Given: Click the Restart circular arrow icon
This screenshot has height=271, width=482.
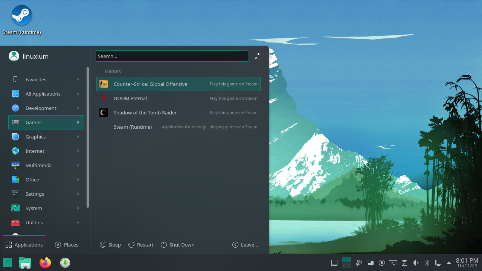Looking at the screenshot, I should pyautogui.click(x=131, y=245).
